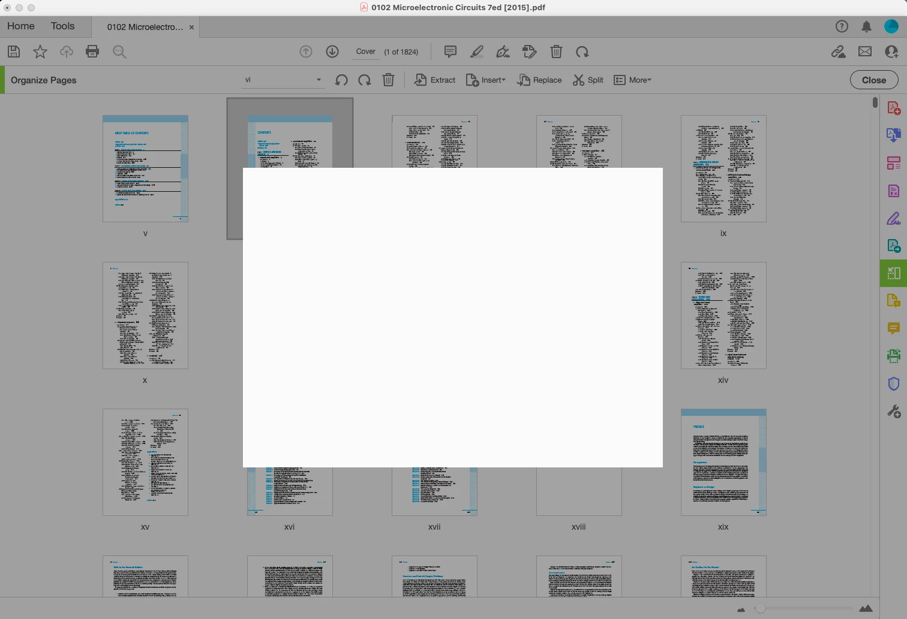This screenshot has width=907, height=619.
Task: Print the document
Action: click(92, 52)
